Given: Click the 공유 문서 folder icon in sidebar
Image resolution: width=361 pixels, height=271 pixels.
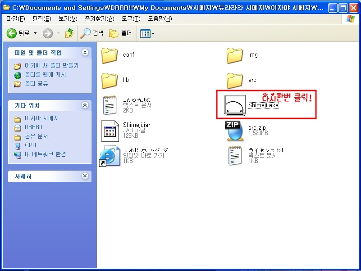Looking at the screenshot, I should click(18, 137).
